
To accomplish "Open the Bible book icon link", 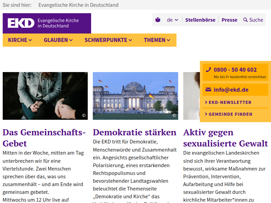I will point(158,20).
